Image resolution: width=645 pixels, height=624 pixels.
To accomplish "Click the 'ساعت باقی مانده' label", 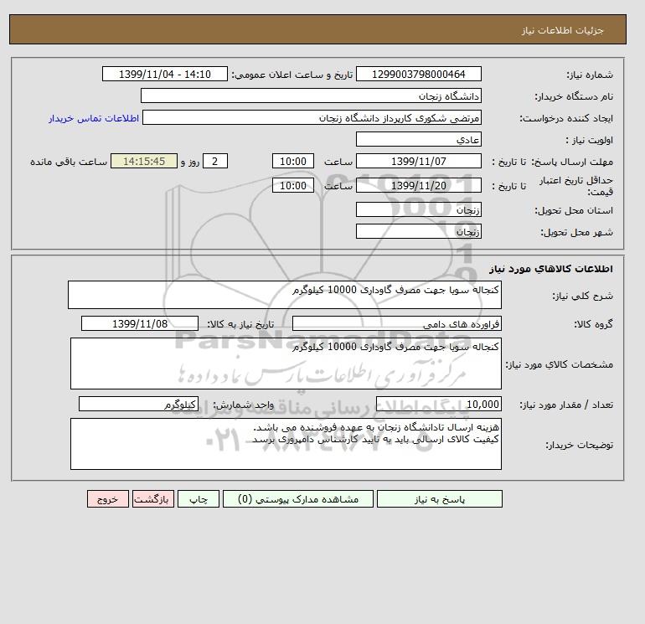I will [x=69, y=162].
